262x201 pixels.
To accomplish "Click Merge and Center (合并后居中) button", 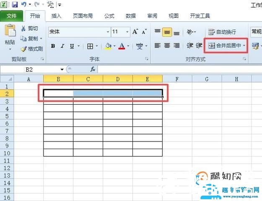I will [x=224, y=45].
